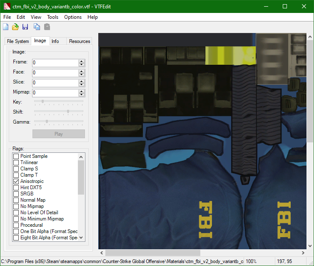314x266 pixels.
Task: Enable the Point Sample flag
Action: (16, 156)
